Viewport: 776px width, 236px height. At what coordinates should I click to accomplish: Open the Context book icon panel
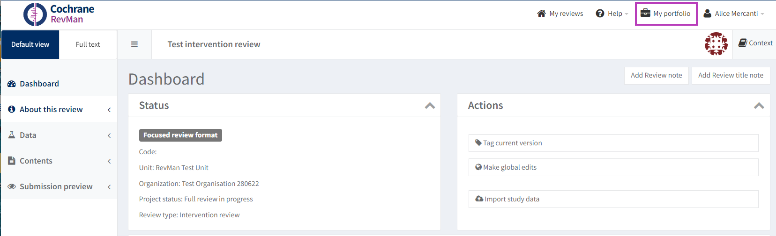click(743, 43)
